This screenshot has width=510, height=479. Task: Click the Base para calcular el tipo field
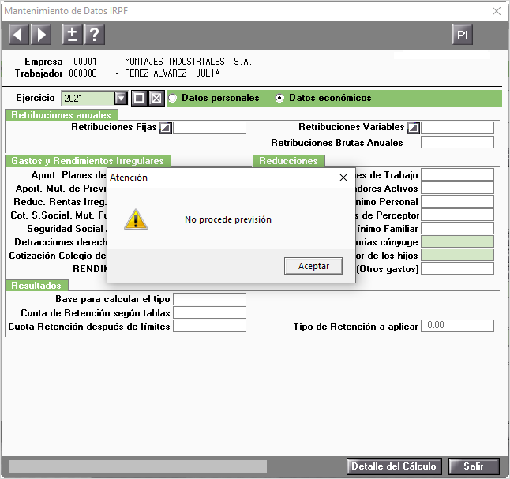209,299
